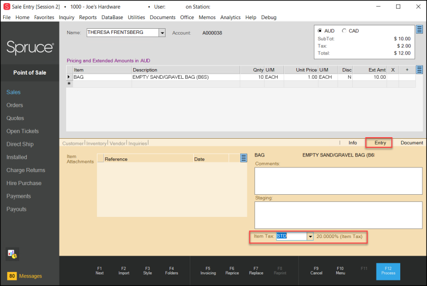
Task: Open the Documents menu
Action: tap(163, 18)
